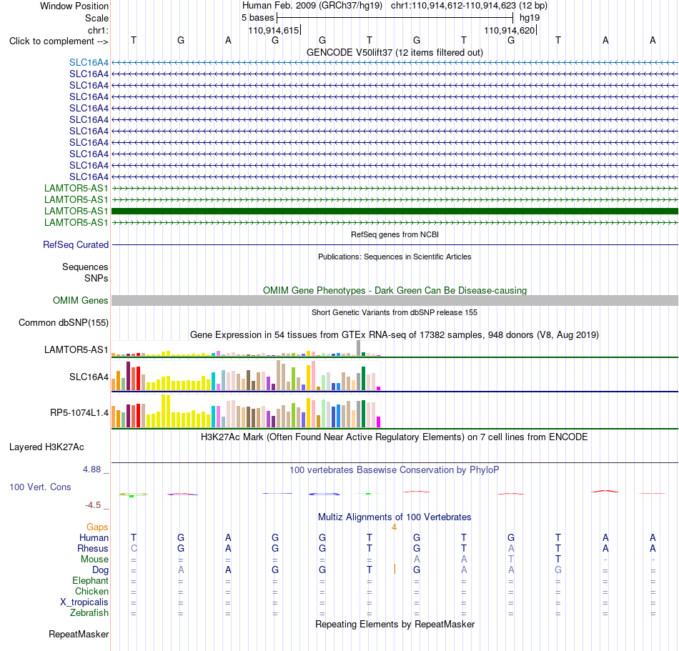Viewport: 679px width, 651px height.
Task: Open the 'RefSeq genes from NCBI' track title
Action: (x=395, y=234)
